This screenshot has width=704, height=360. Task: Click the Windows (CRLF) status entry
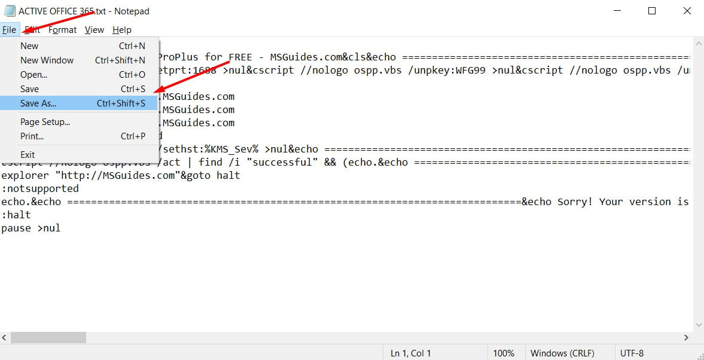tap(562, 353)
